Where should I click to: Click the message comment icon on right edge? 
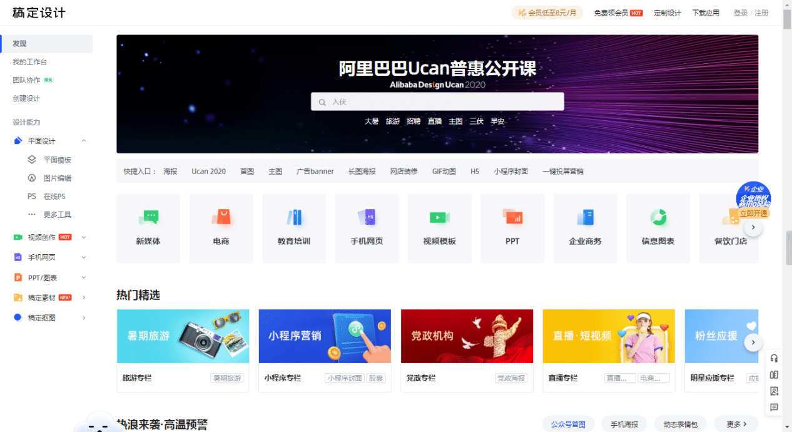point(774,407)
